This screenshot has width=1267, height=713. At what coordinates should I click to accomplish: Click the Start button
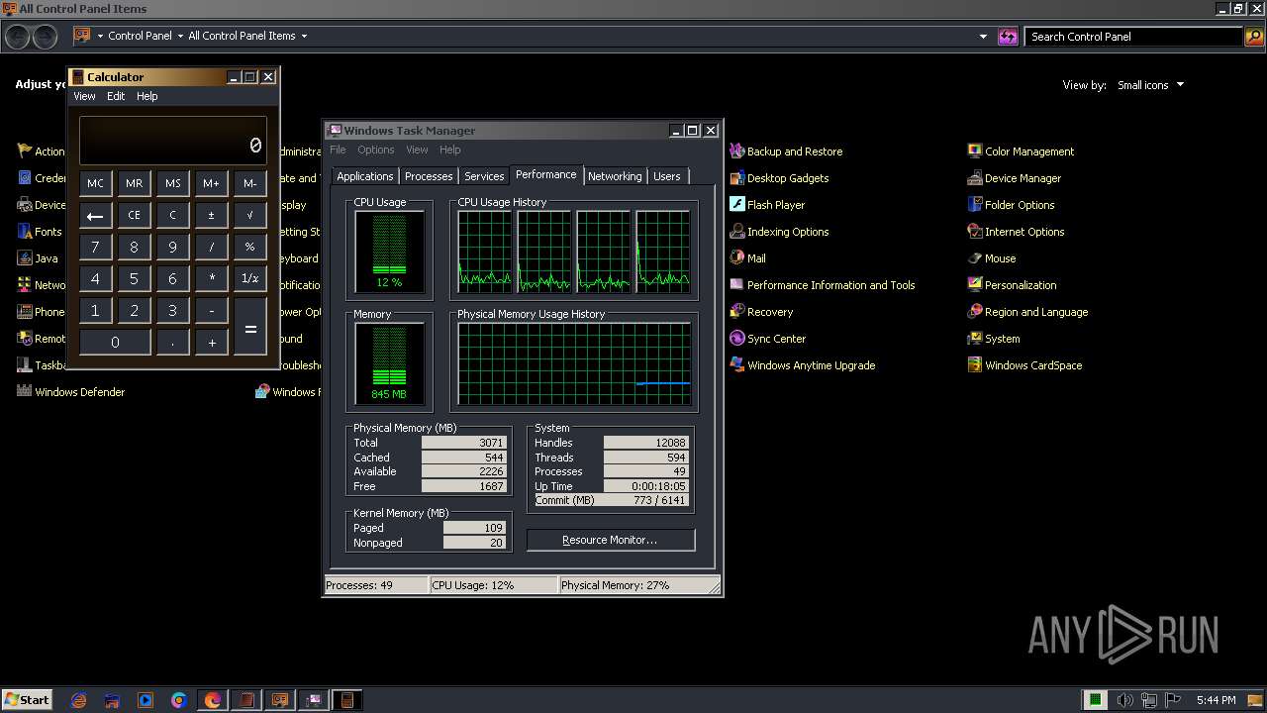click(27, 700)
